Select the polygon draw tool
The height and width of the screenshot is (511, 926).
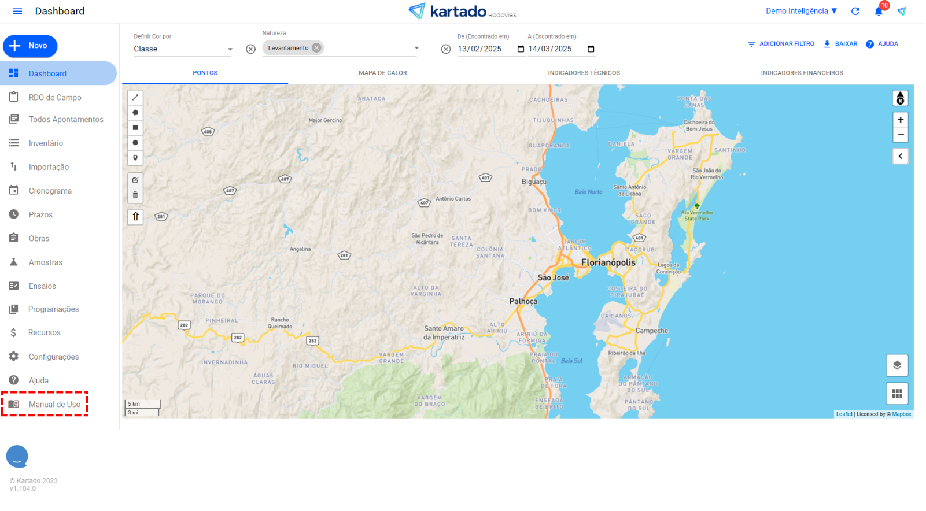click(135, 113)
